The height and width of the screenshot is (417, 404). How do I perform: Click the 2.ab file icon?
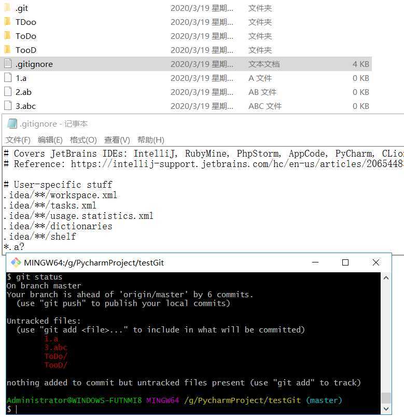[x=8, y=92]
